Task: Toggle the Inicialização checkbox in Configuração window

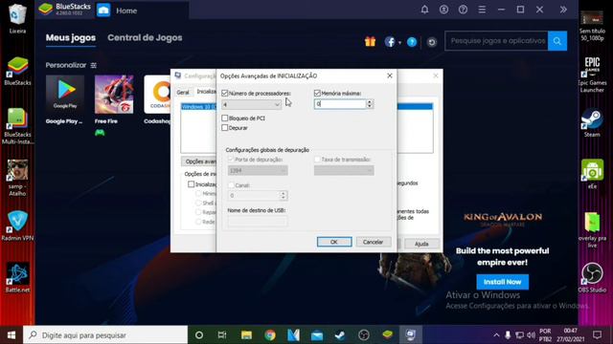Action: (x=191, y=184)
